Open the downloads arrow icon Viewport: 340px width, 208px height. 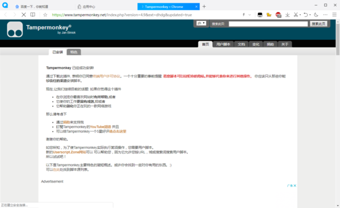[287, 15]
